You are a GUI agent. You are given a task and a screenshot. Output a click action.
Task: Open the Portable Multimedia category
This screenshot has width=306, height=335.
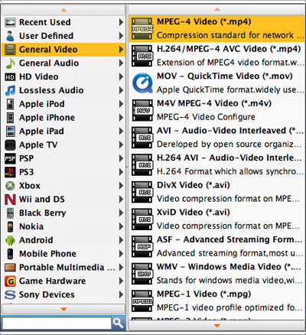pyautogui.click(x=63, y=268)
